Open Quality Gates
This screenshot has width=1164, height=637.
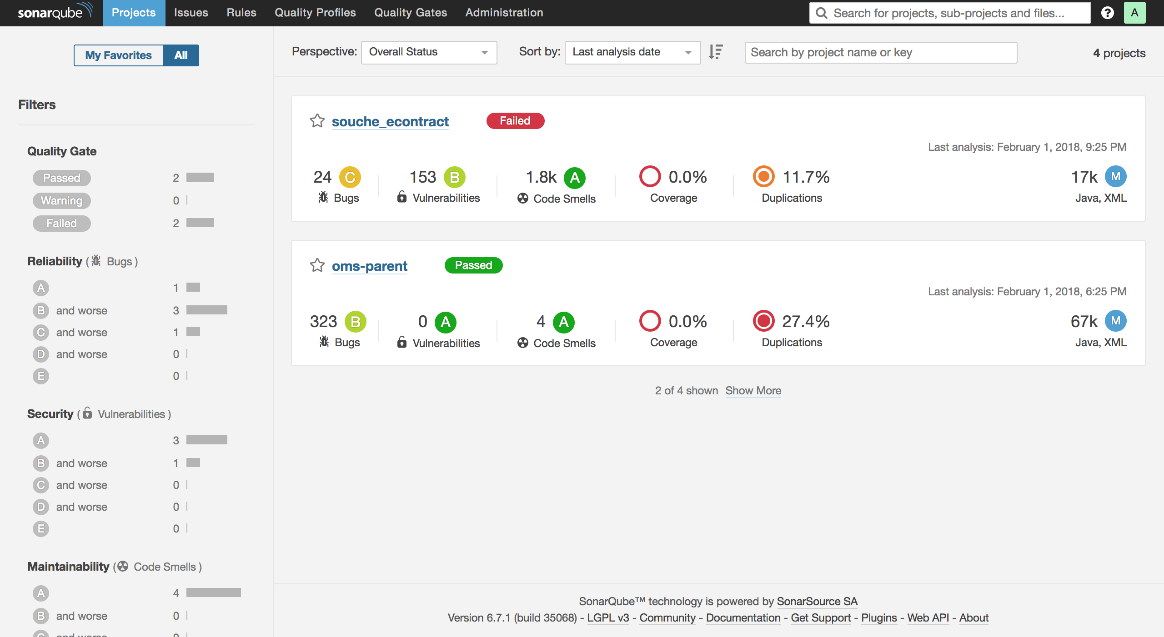point(411,13)
